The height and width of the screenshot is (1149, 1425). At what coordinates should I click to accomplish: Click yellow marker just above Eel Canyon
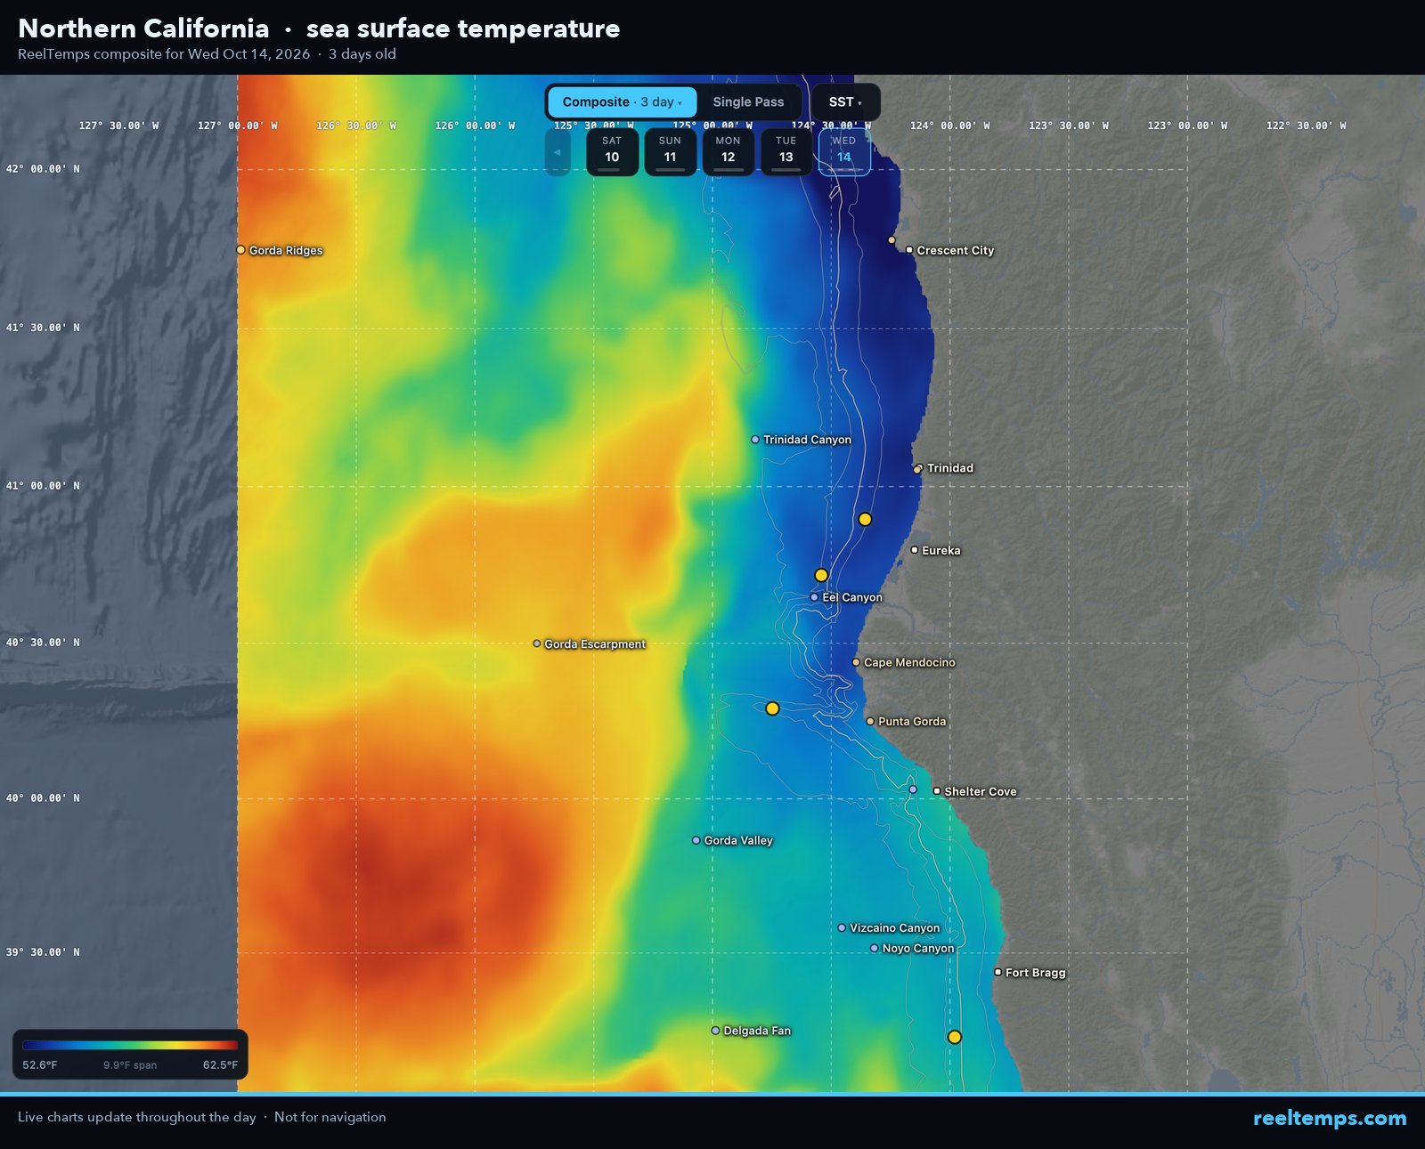point(821,575)
